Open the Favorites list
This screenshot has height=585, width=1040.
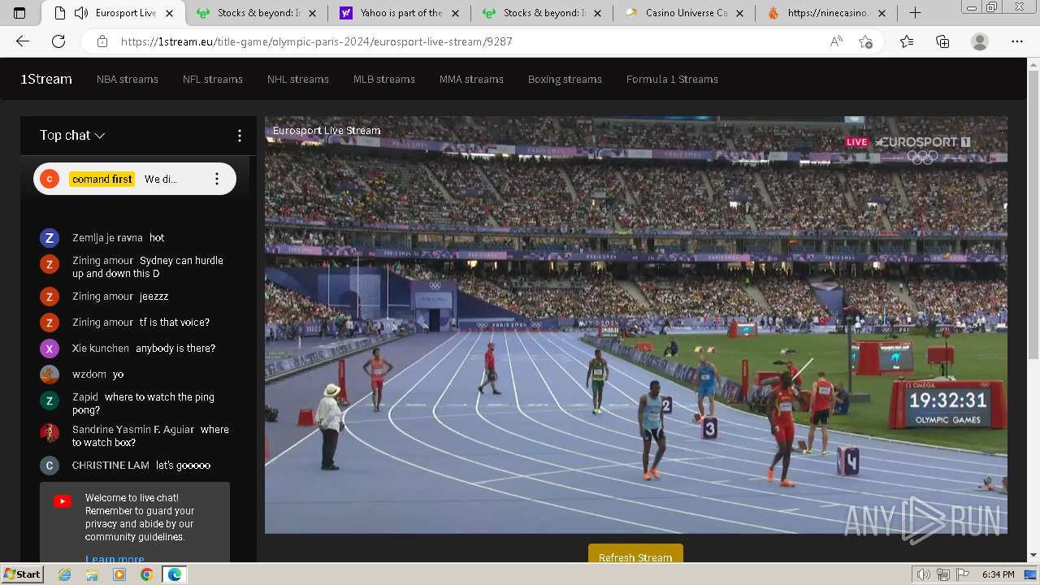(907, 41)
